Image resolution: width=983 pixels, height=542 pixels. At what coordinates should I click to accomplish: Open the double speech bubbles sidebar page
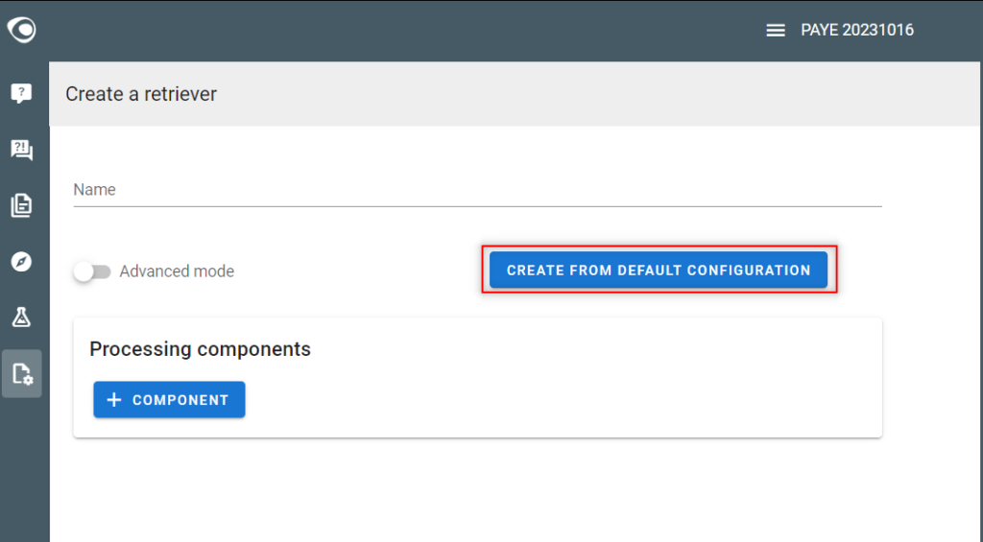(x=21, y=150)
